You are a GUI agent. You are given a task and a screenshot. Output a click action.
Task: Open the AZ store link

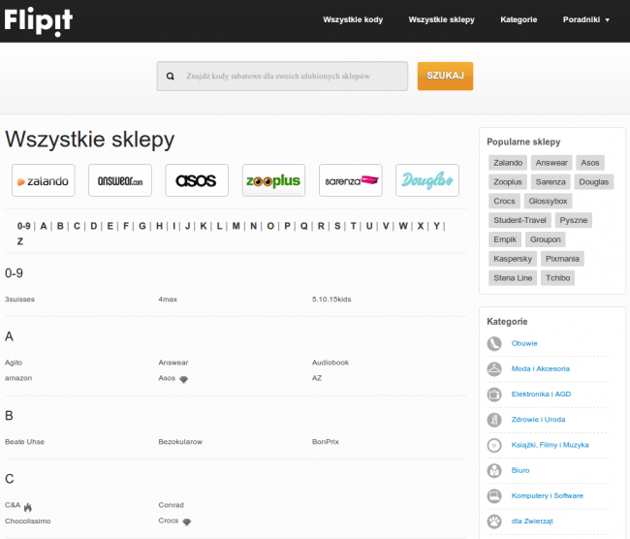317,378
